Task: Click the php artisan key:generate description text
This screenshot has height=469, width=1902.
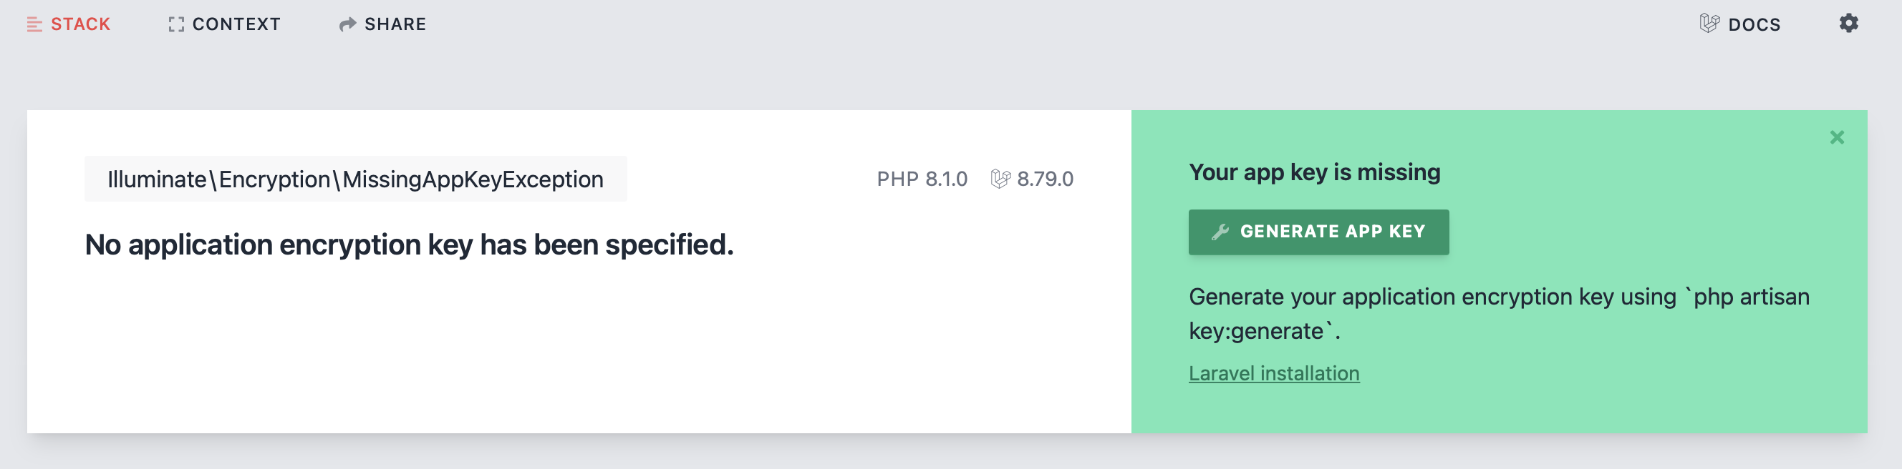Action: 1499,313
